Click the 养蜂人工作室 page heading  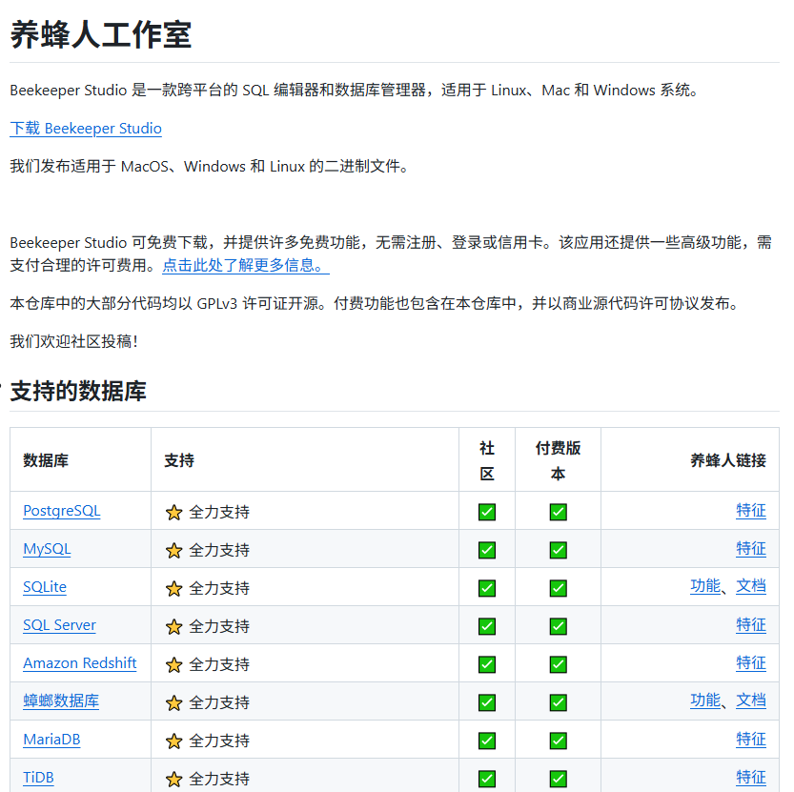pos(101,35)
